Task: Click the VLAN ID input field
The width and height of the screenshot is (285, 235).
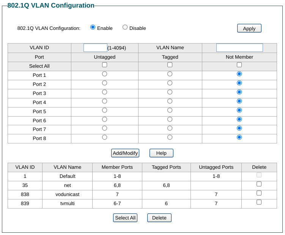Action: point(95,48)
